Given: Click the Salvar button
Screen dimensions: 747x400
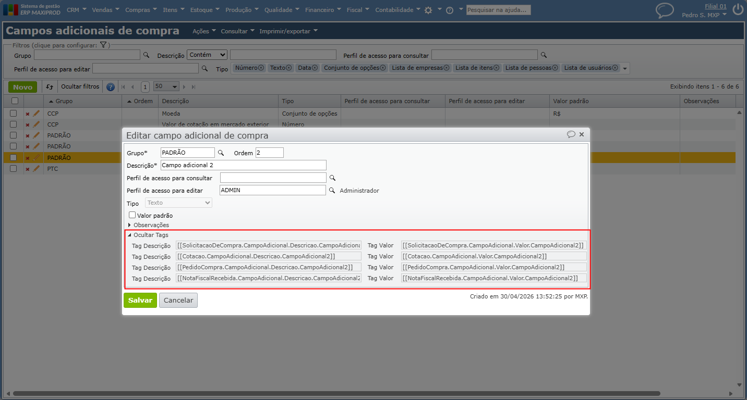Looking at the screenshot, I should [140, 300].
